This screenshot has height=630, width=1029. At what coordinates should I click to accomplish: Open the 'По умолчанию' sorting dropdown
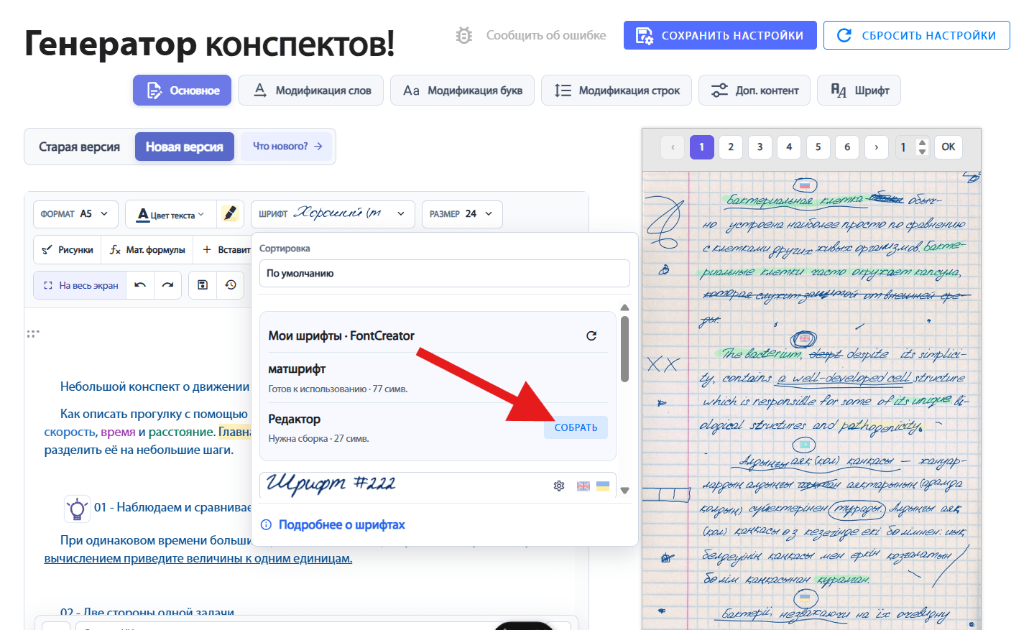444,274
